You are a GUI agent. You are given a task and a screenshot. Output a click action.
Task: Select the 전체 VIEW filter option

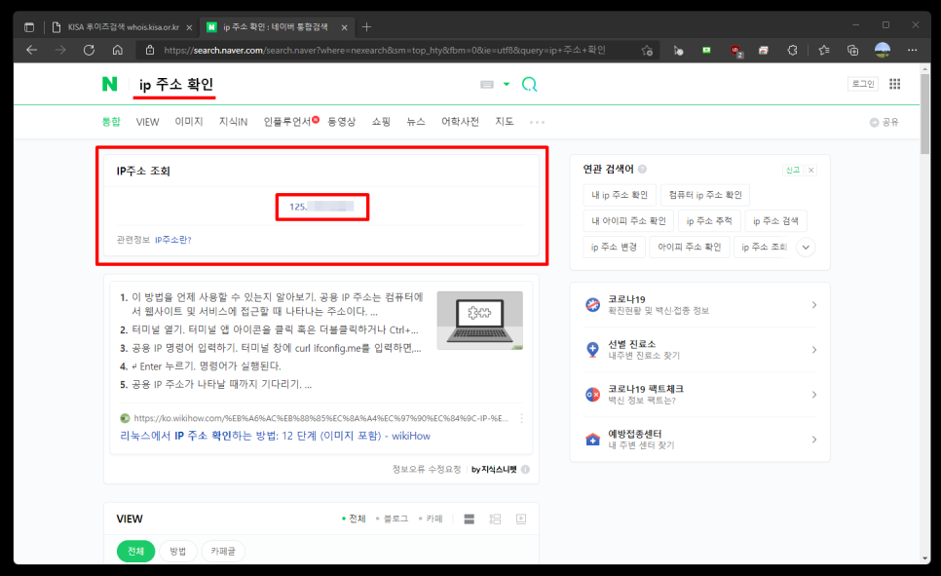[x=354, y=518]
